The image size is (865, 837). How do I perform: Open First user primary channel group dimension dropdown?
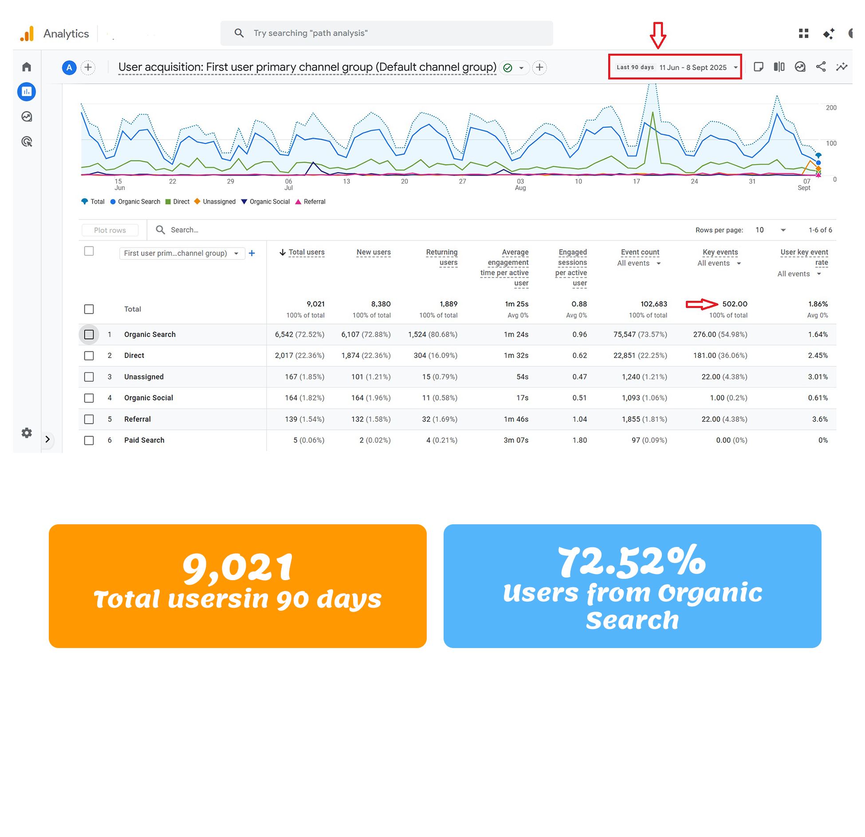(x=182, y=253)
